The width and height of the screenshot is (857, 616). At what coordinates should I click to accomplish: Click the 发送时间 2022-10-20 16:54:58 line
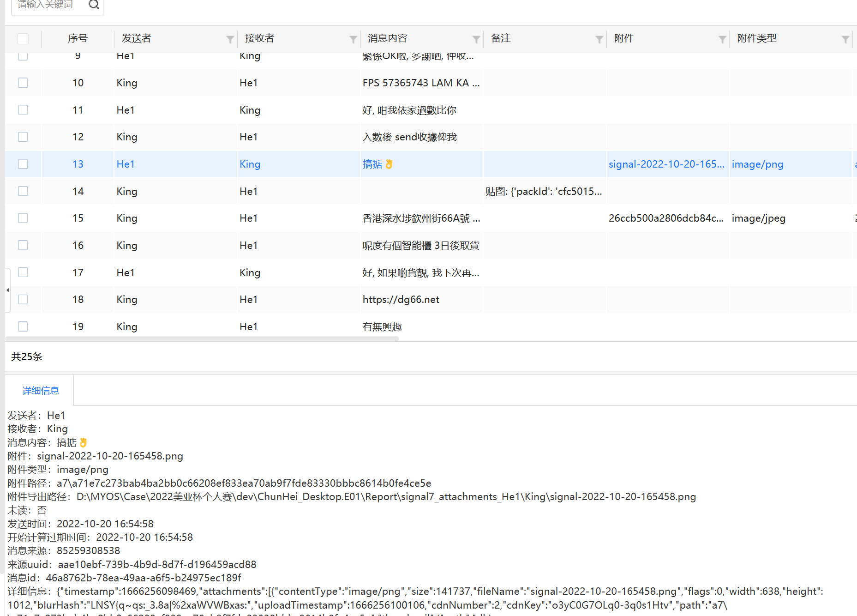click(x=80, y=524)
